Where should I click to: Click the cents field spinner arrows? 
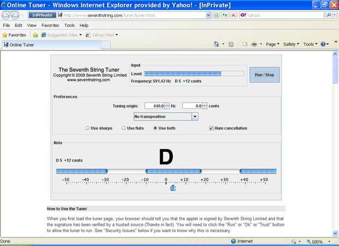pos(204,106)
